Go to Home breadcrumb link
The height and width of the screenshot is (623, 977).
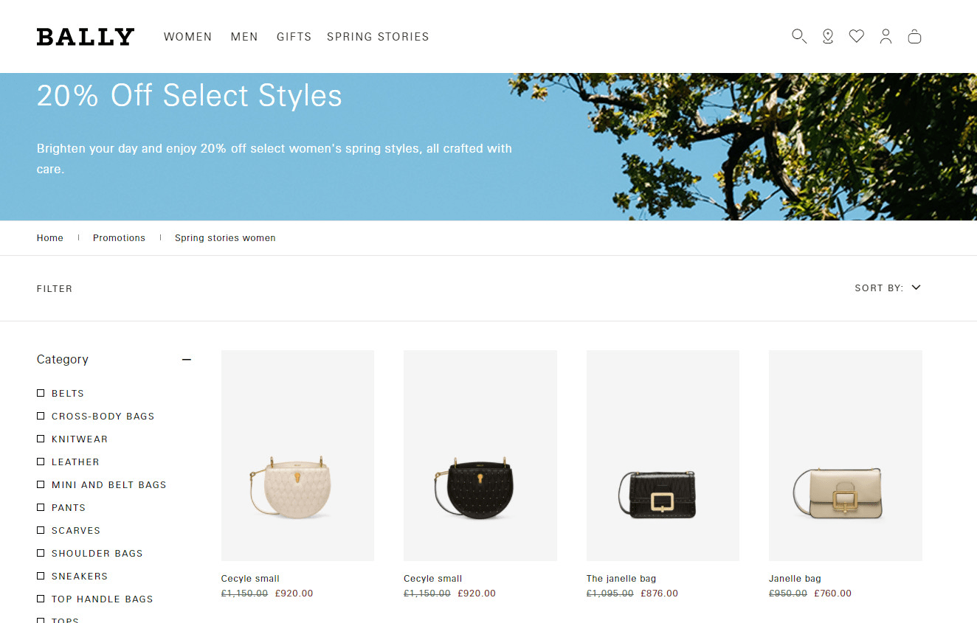click(x=50, y=238)
